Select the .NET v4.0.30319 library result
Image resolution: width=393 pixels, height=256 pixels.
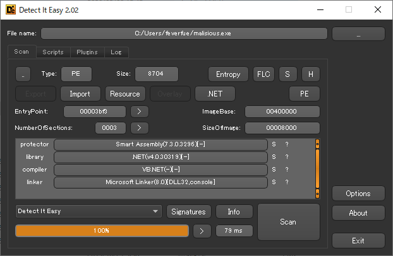click(160, 157)
